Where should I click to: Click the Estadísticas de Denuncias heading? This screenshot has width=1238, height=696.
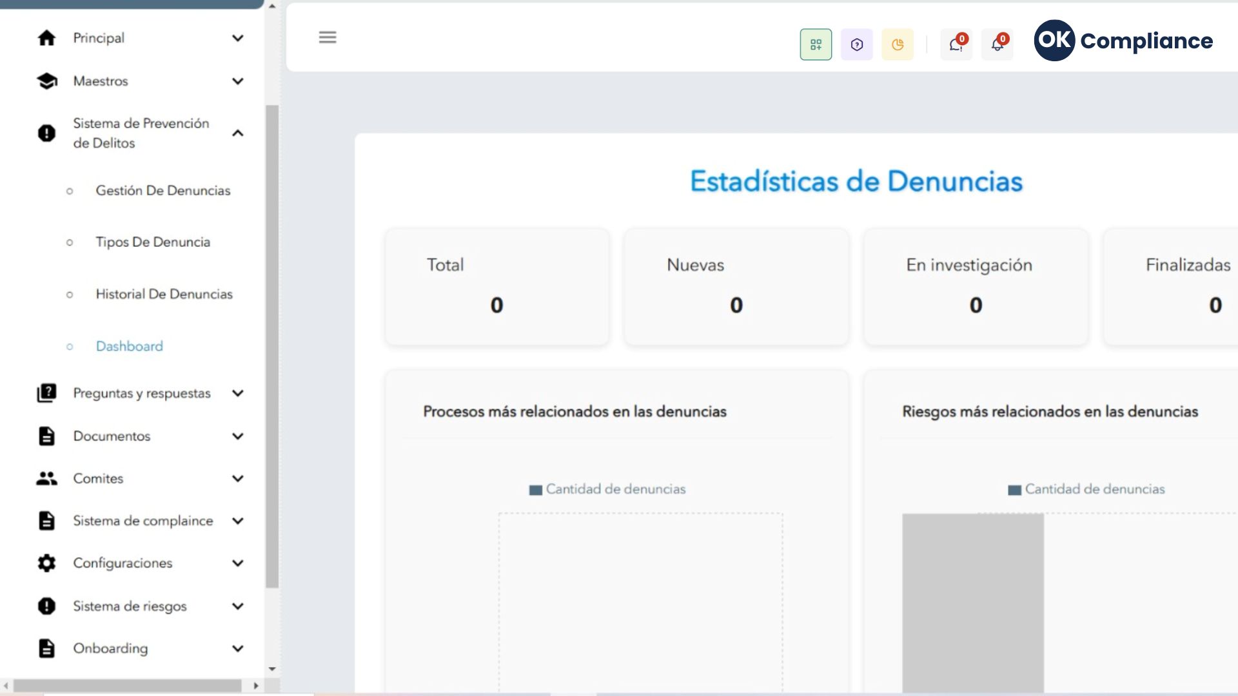click(856, 181)
